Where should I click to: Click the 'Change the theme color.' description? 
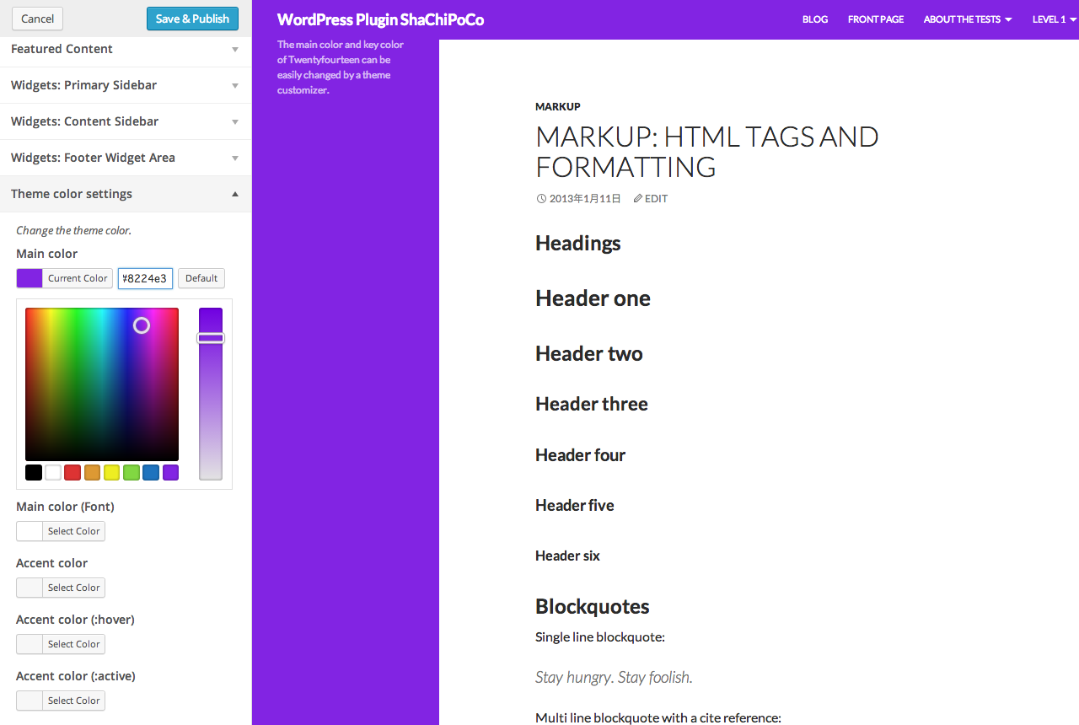(73, 230)
